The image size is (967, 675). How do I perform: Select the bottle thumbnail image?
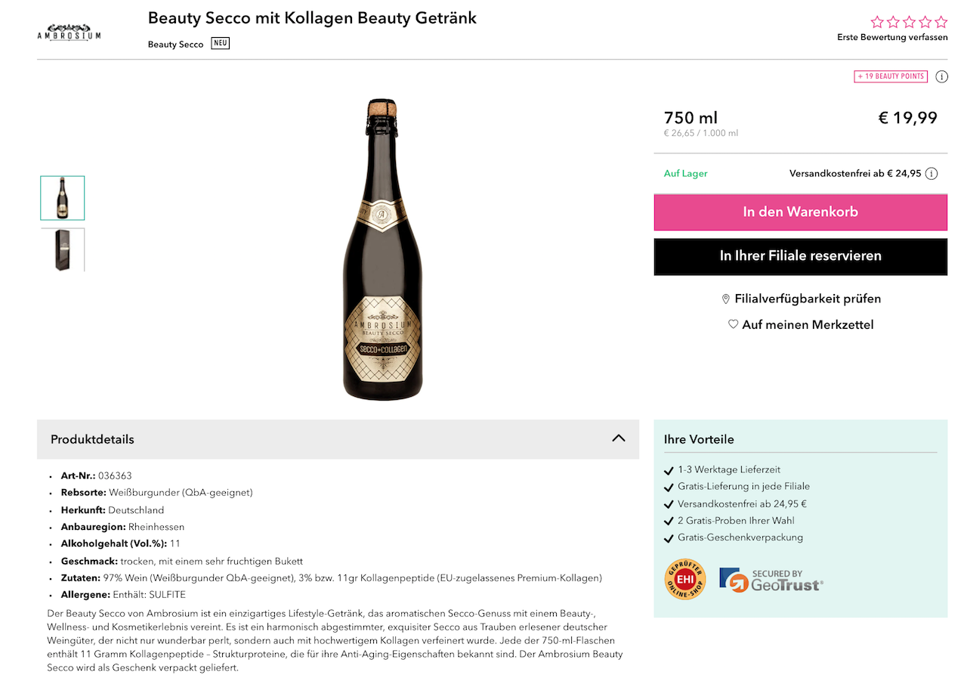pos(63,198)
